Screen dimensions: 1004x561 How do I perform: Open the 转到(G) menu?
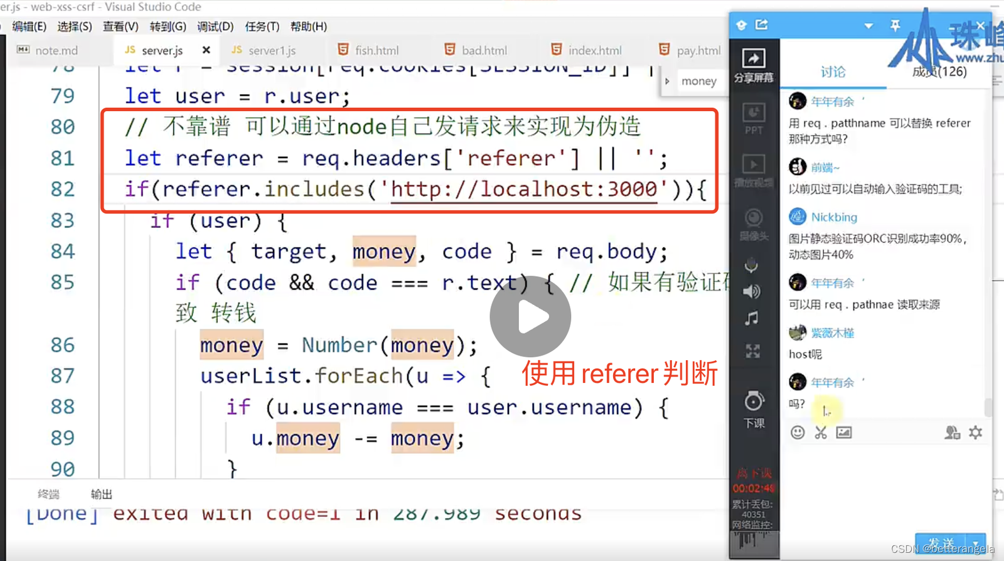pos(168,26)
